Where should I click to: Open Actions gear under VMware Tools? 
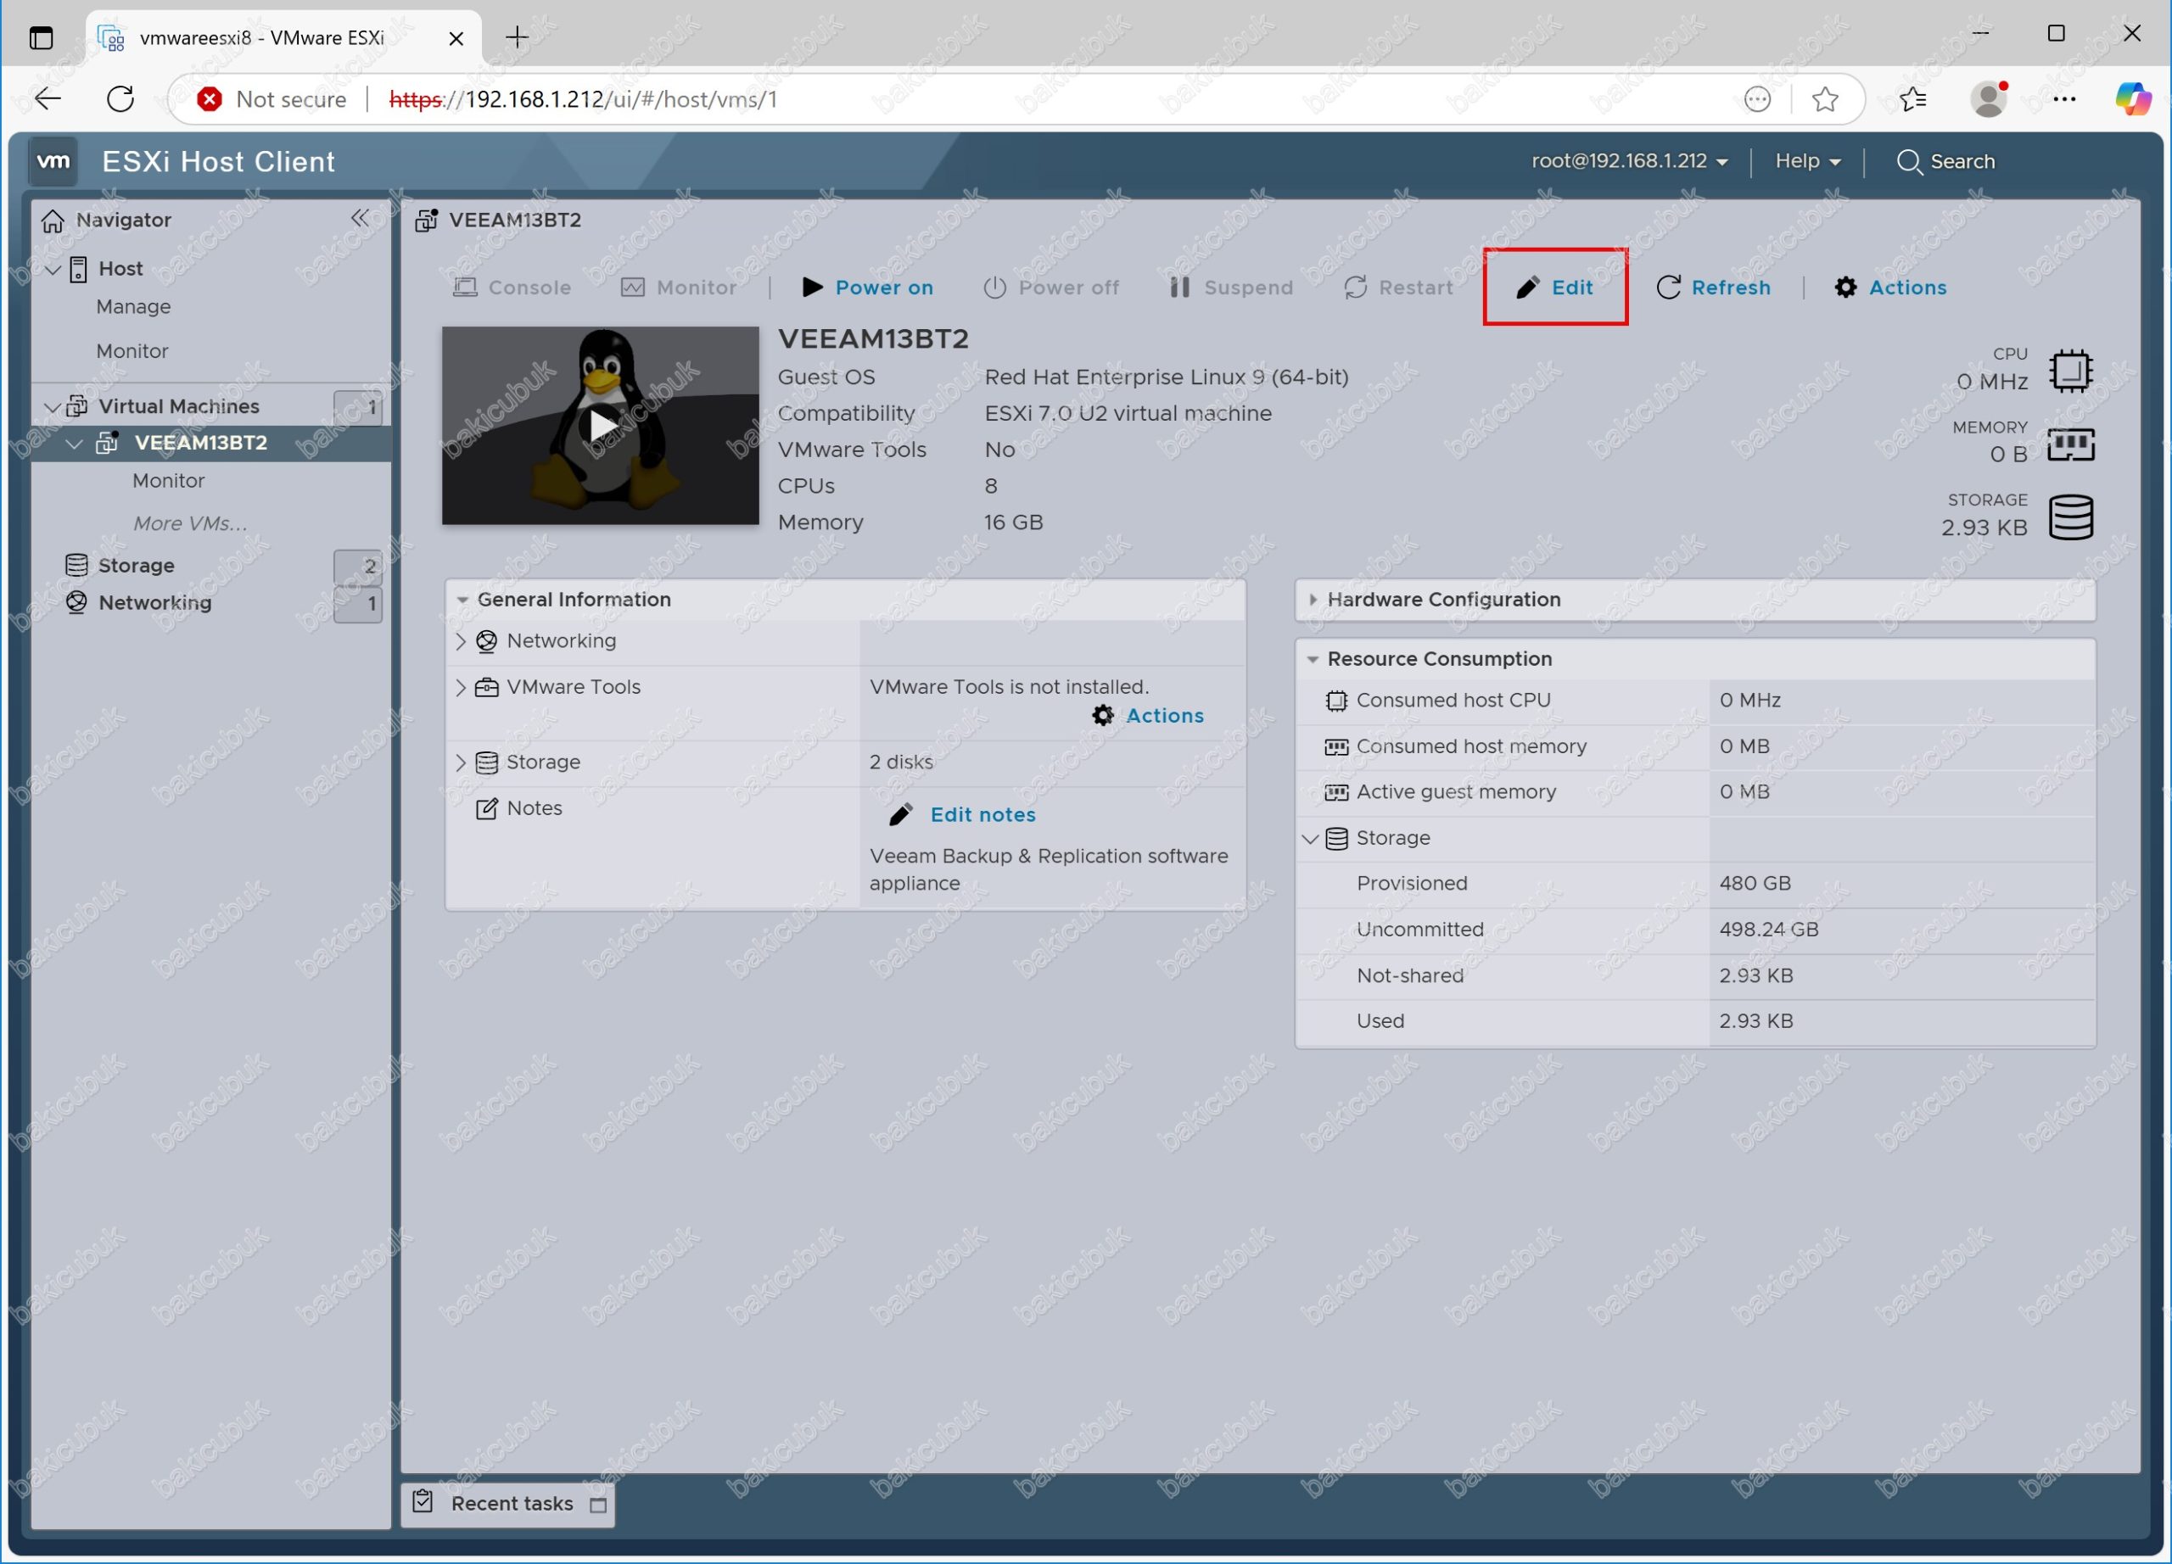point(1148,715)
